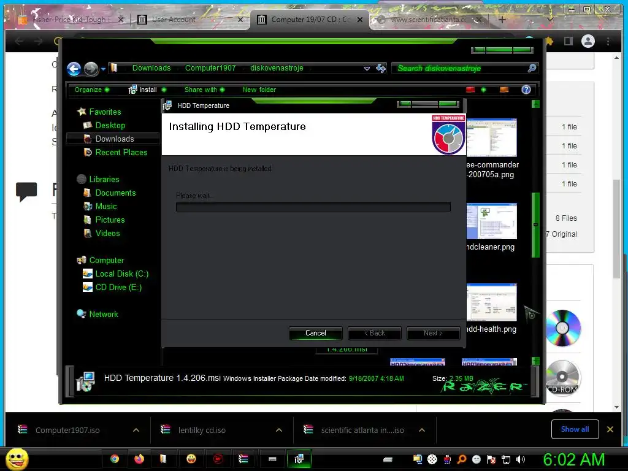Select Favorites in the navigation pane

(x=105, y=112)
